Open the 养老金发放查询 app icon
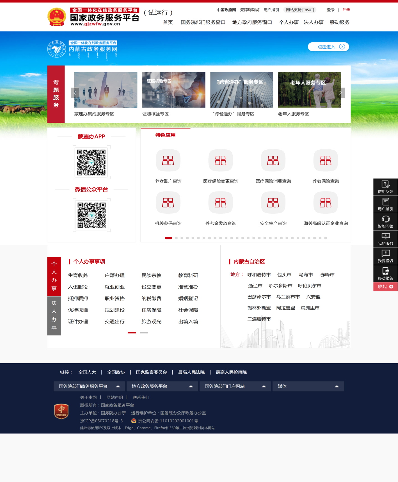This screenshot has height=482, width=398. pyautogui.click(x=221, y=202)
